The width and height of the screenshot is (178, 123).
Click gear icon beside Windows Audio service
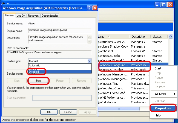click(99, 56)
